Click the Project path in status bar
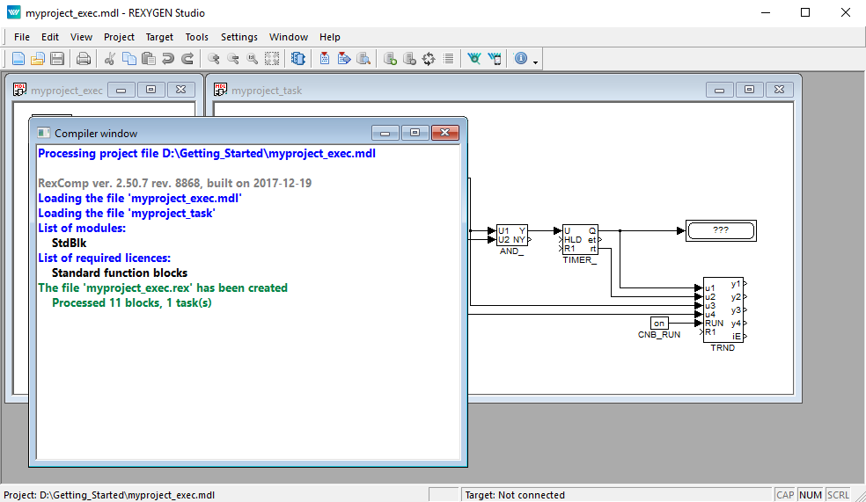866x502 pixels. [x=109, y=495]
